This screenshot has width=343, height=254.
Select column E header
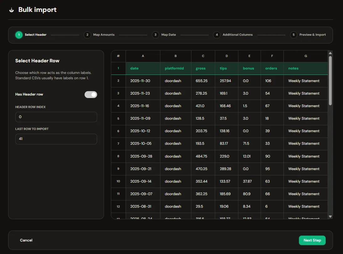tap(249, 56)
